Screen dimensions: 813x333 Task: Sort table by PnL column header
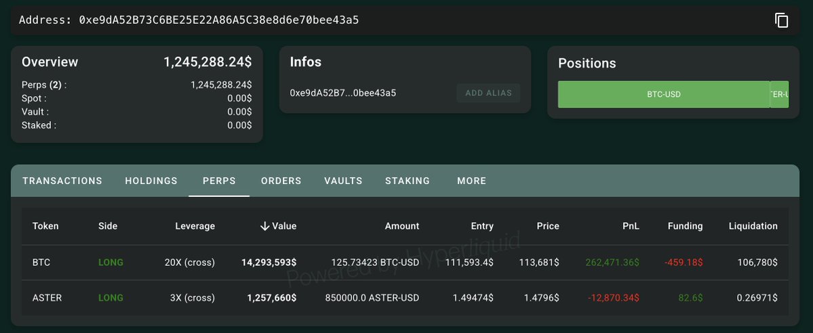click(631, 226)
